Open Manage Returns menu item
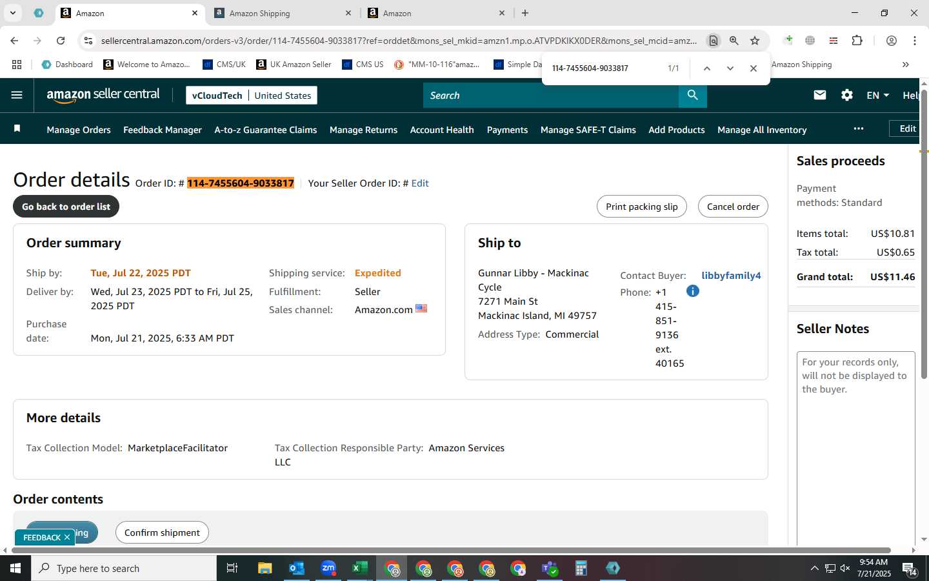 [363, 130]
